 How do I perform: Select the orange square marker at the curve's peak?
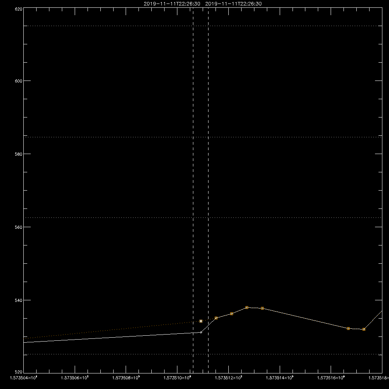click(247, 307)
